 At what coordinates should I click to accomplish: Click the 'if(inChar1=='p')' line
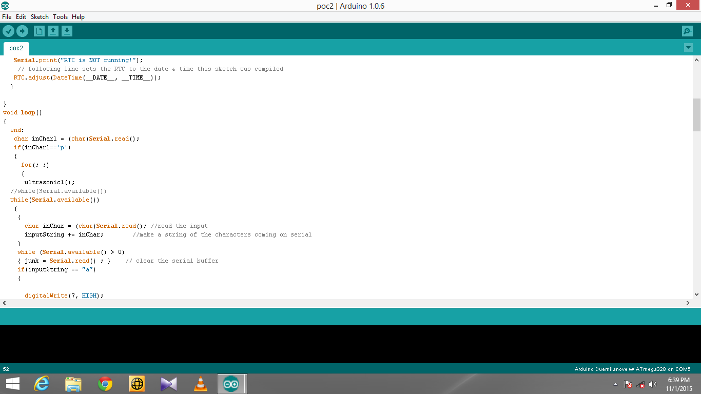click(42, 147)
